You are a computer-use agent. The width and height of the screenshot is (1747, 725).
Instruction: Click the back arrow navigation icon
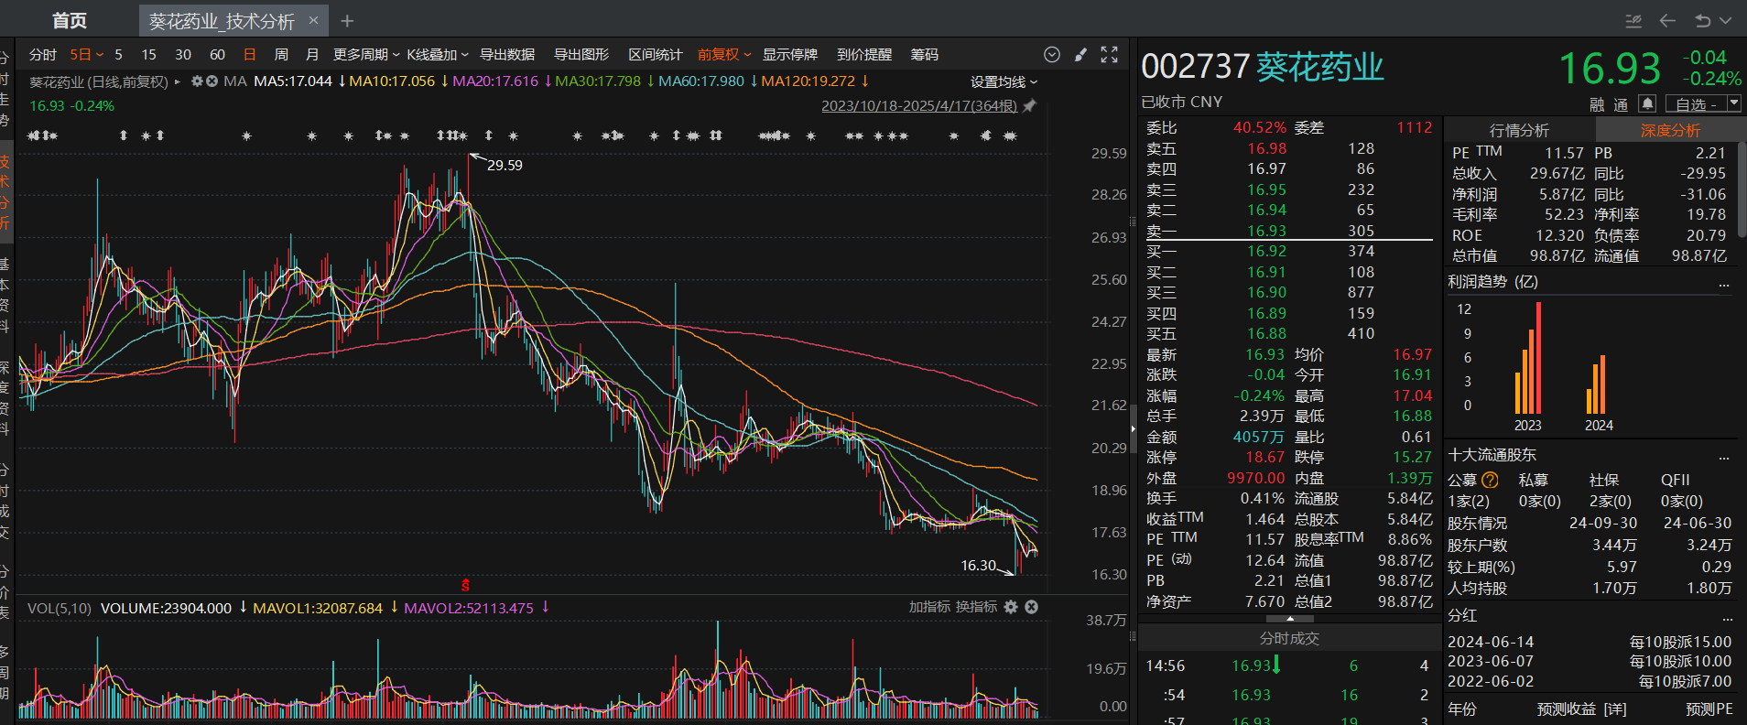(x=1667, y=20)
